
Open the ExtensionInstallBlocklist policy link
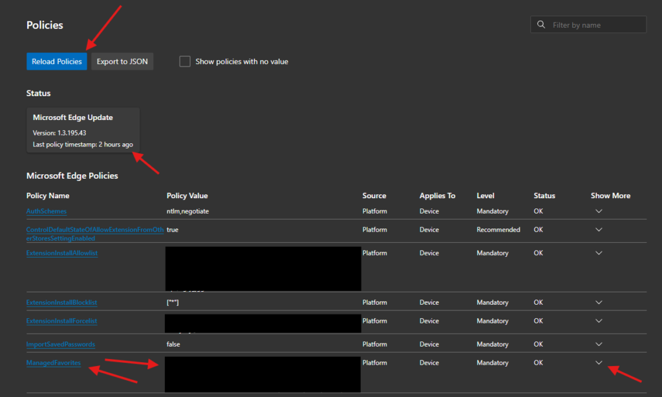point(62,301)
